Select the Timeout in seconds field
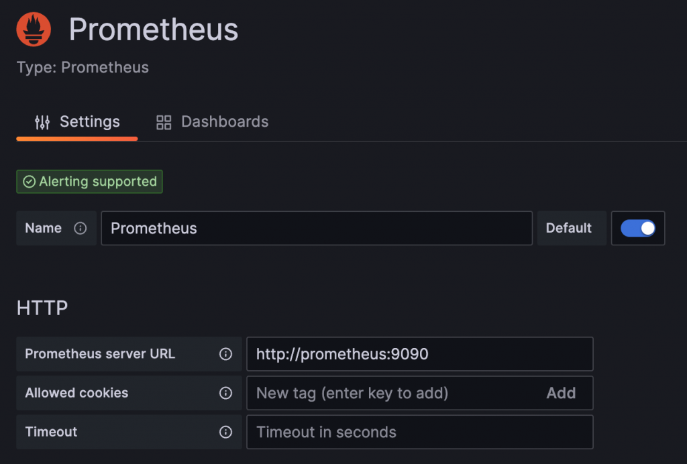Viewport: 687px width, 464px height. pyautogui.click(x=419, y=432)
